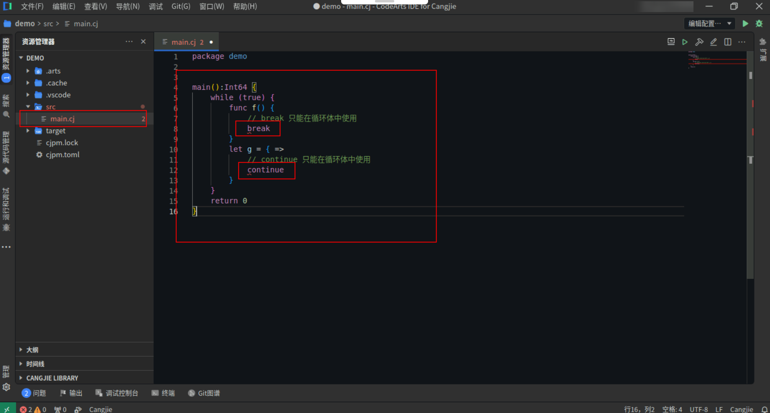This screenshot has width=770, height=413.
Task: Click the src breadcrumb segment
Action: (48, 23)
